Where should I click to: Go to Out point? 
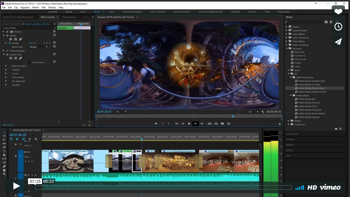point(202,124)
